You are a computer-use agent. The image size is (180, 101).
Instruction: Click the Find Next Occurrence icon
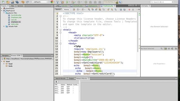96,10
